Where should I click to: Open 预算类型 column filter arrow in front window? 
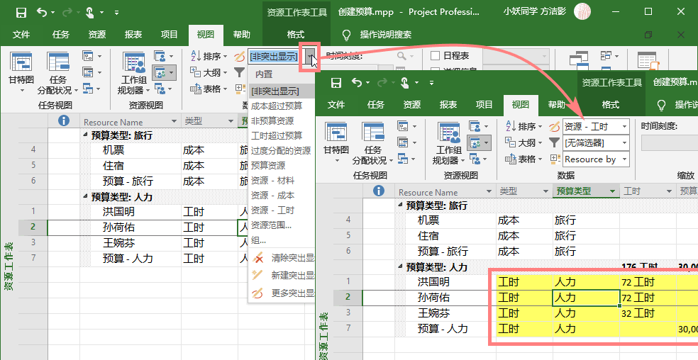tap(613, 192)
